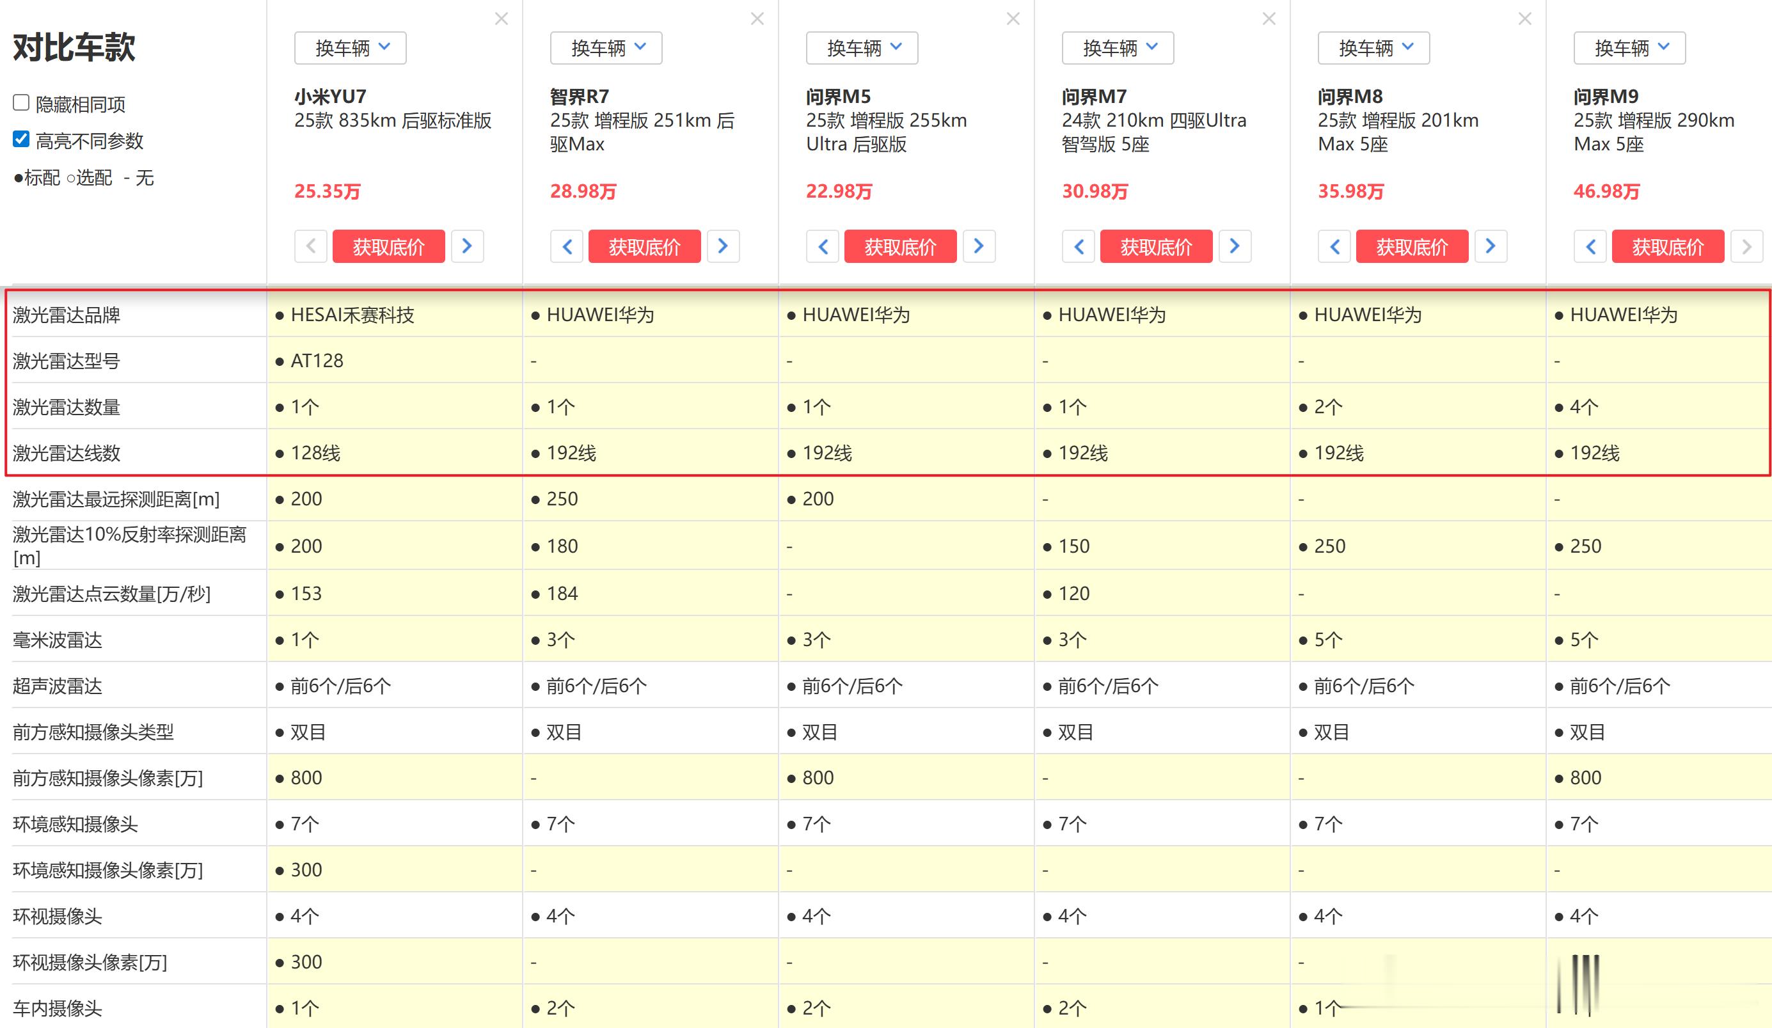Click 获取底价 for 问界M9
This screenshot has height=1028, width=1772.
click(1668, 246)
